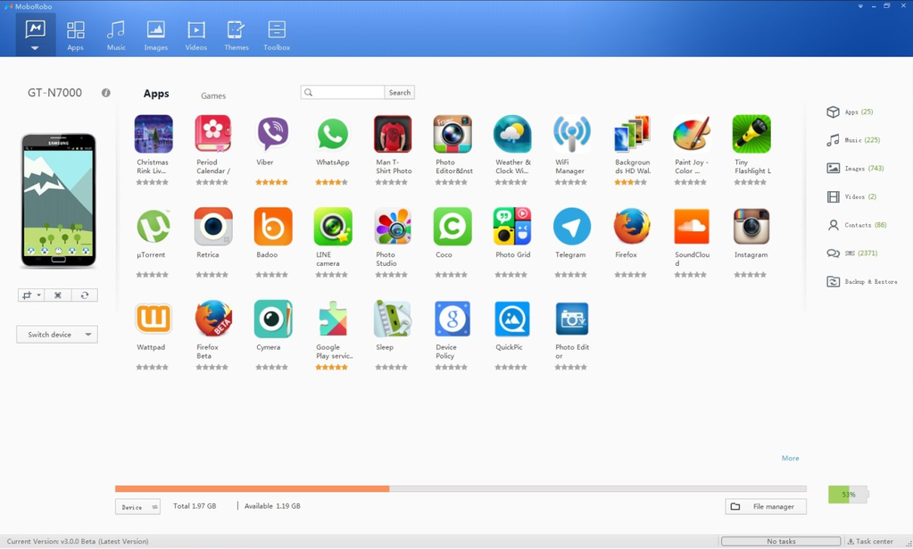Screen dimensions: 913x549
Task: Select the Photo Studio app icon
Action: (393, 227)
